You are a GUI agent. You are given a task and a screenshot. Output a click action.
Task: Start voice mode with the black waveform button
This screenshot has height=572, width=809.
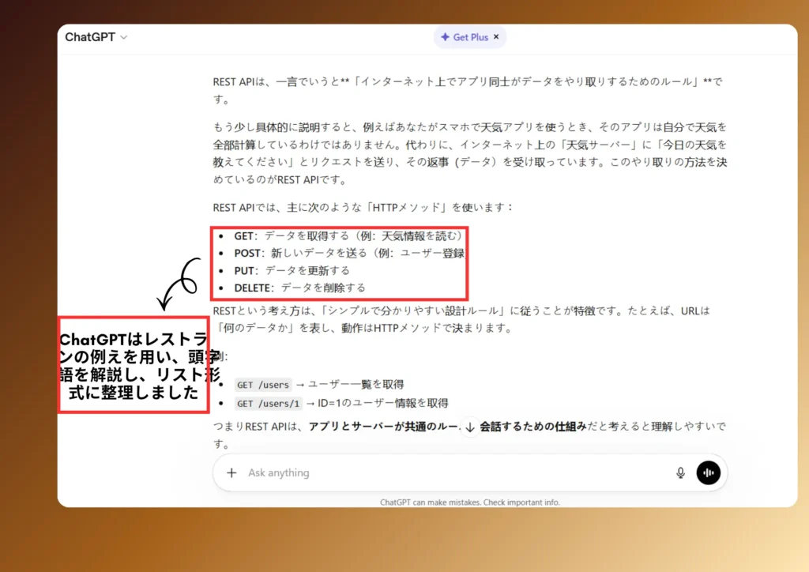[x=709, y=472]
